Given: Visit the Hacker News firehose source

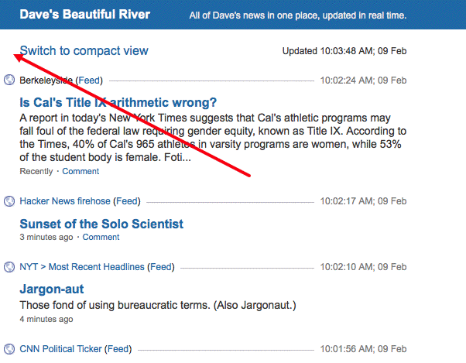Looking at the screenshot, I should pyautogui.click(x=65, y=201).
